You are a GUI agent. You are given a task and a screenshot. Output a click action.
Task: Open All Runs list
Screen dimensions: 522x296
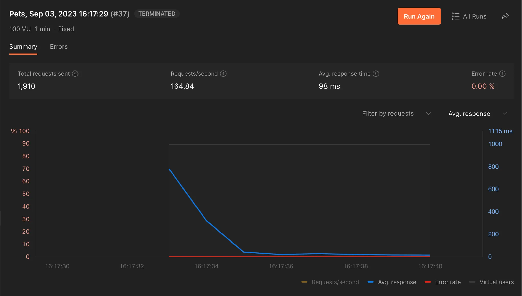[474, 16]
